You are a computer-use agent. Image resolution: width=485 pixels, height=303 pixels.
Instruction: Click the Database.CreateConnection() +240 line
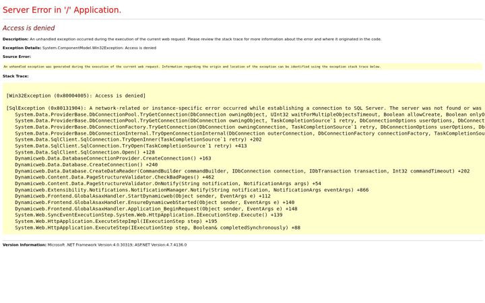click(86, 165)
